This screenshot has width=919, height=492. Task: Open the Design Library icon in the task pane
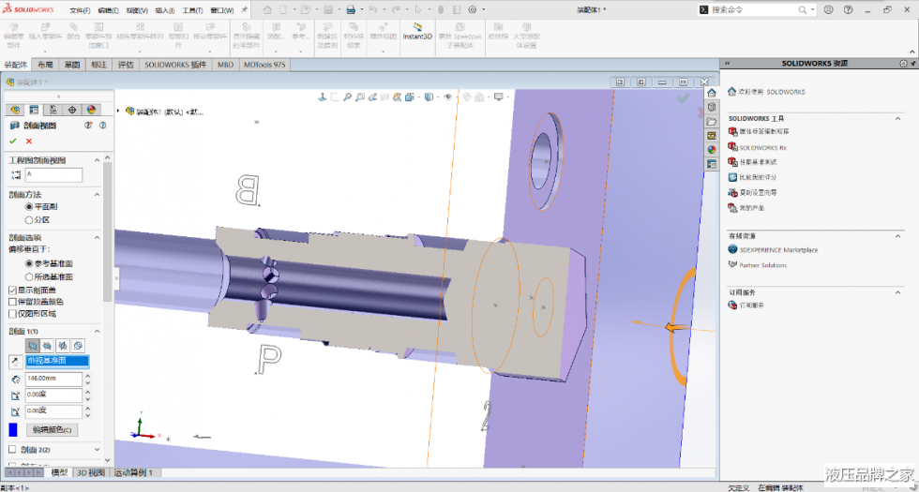coord(711,107)
